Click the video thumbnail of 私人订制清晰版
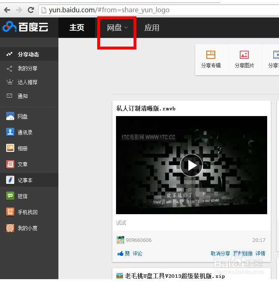The image size is (279, 282). [192, 165]
